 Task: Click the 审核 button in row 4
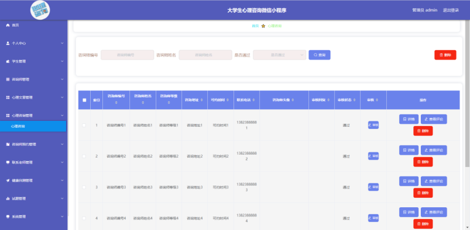(373, 218)
